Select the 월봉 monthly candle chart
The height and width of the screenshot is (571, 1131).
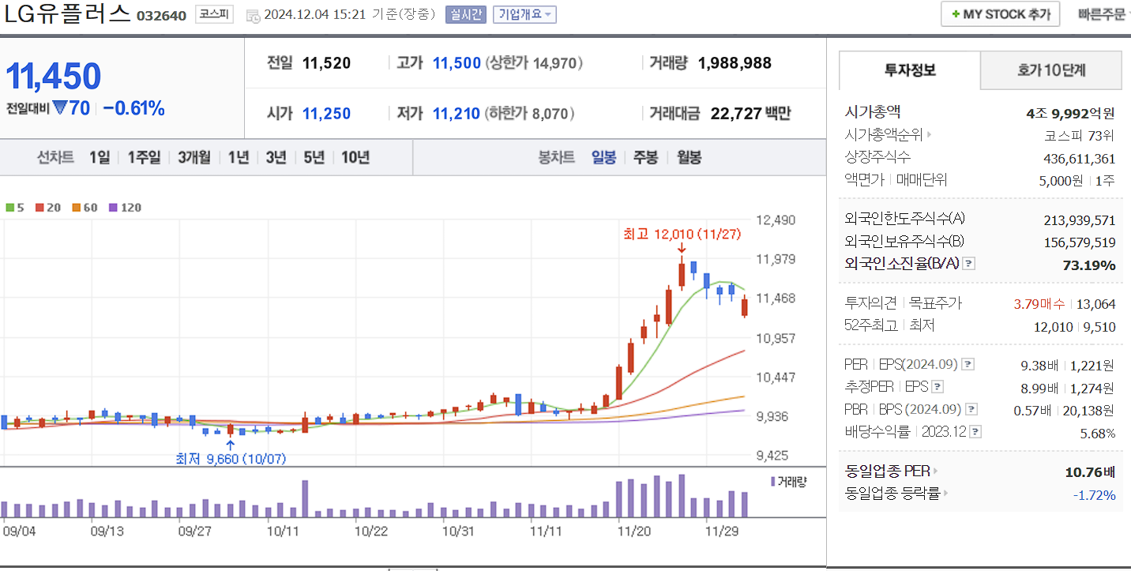689,157
